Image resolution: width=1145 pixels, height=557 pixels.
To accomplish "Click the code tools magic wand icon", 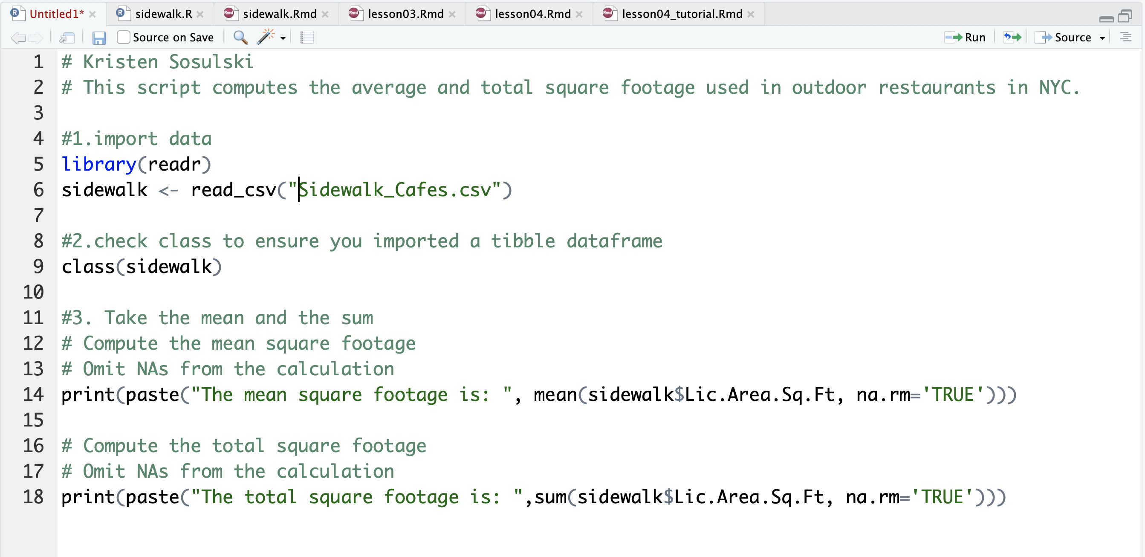I will click(x=265, y=37).
